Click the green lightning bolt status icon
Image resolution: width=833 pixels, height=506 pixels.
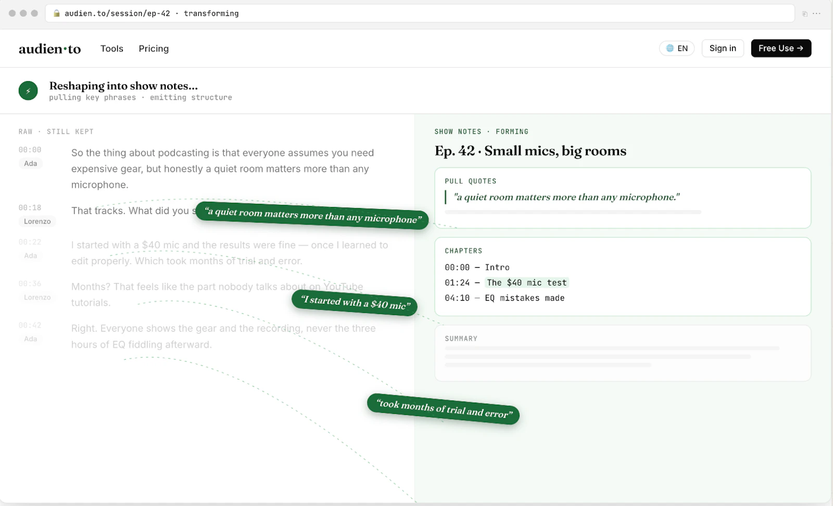point(28,90)
